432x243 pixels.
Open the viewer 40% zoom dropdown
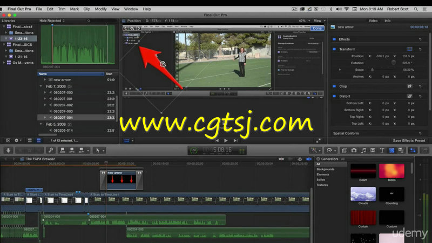(x=305, y=21)
